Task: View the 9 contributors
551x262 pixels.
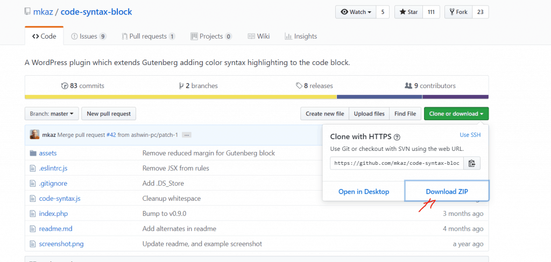Action: click(430, 85)
